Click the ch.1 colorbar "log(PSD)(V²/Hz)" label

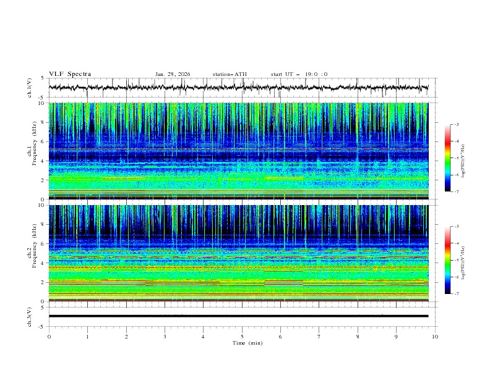coord(463,161)
